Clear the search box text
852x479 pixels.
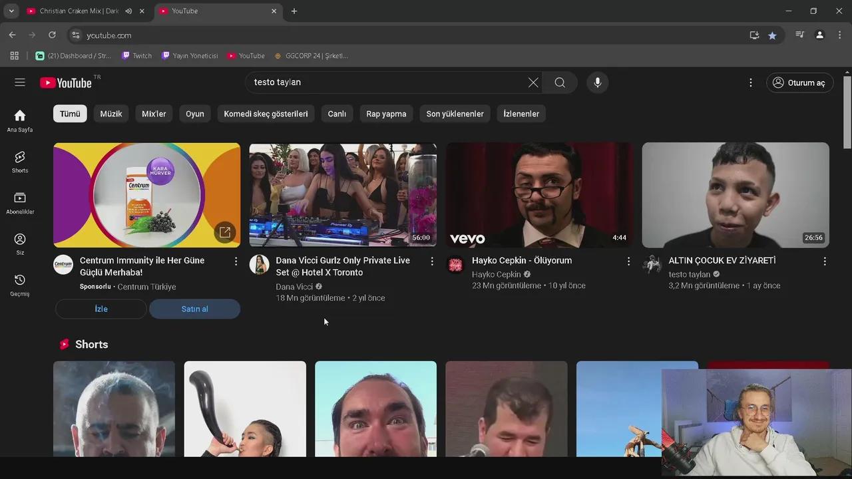pyautogui.click(x=533, y=82)
